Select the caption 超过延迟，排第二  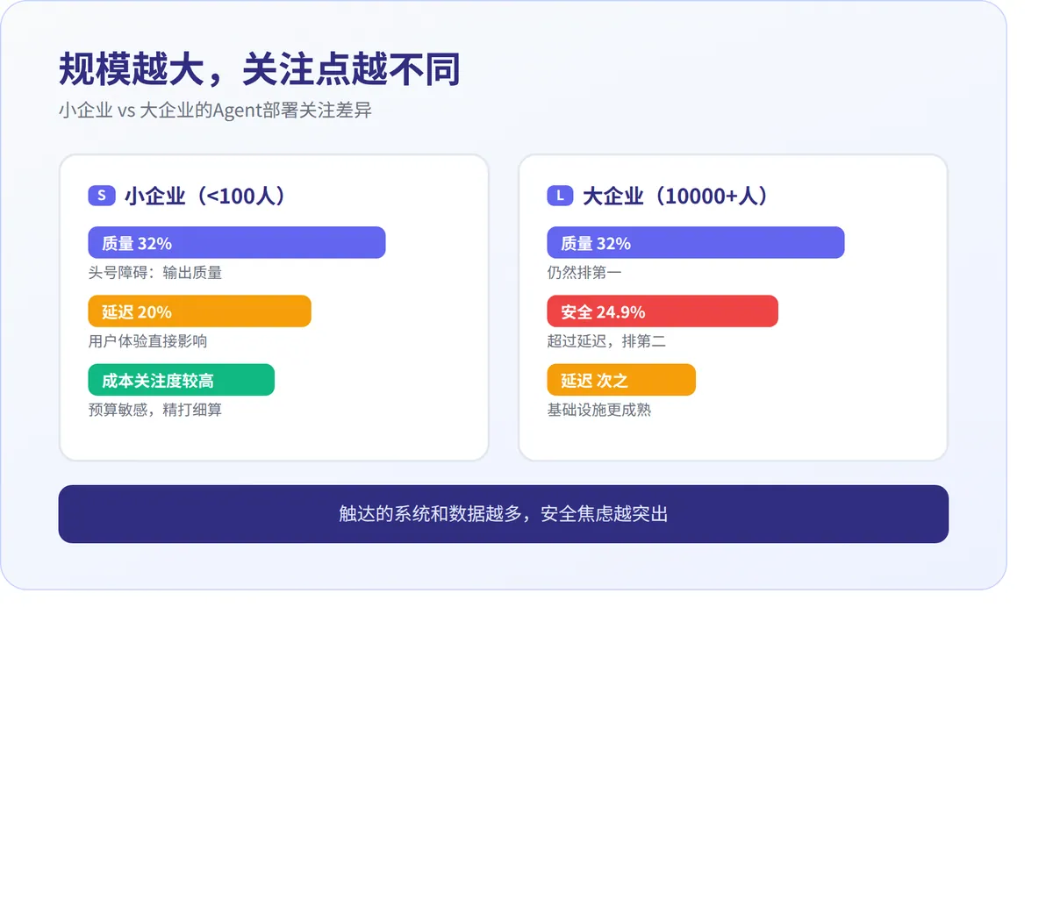pyautogui.click(x=606, y=341)
